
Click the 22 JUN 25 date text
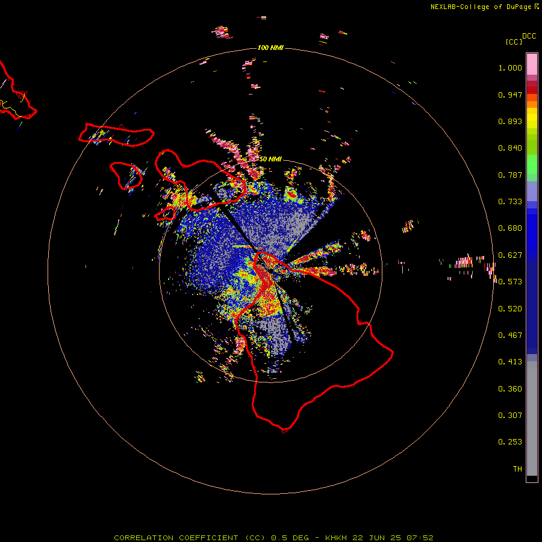(x=377, y=538)
